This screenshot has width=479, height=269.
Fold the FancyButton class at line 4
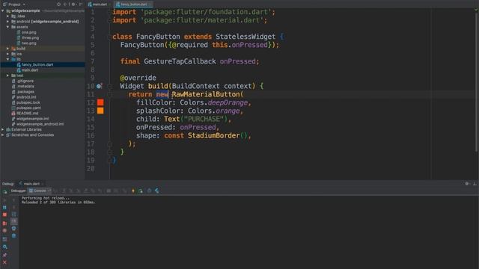click(110, 37)
